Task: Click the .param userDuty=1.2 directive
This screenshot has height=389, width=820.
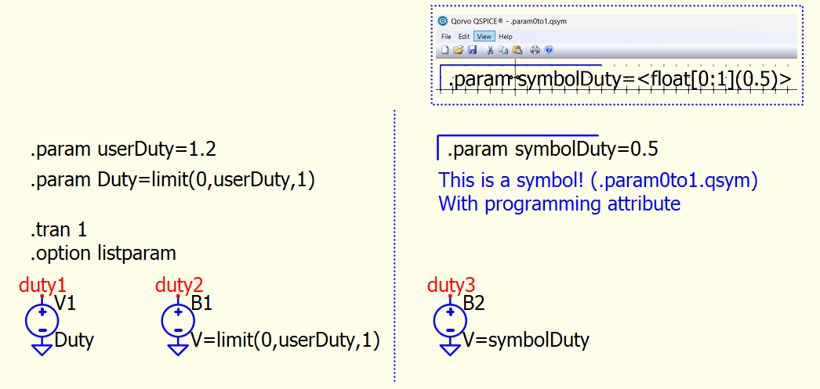Action: (x=118, y=150)
